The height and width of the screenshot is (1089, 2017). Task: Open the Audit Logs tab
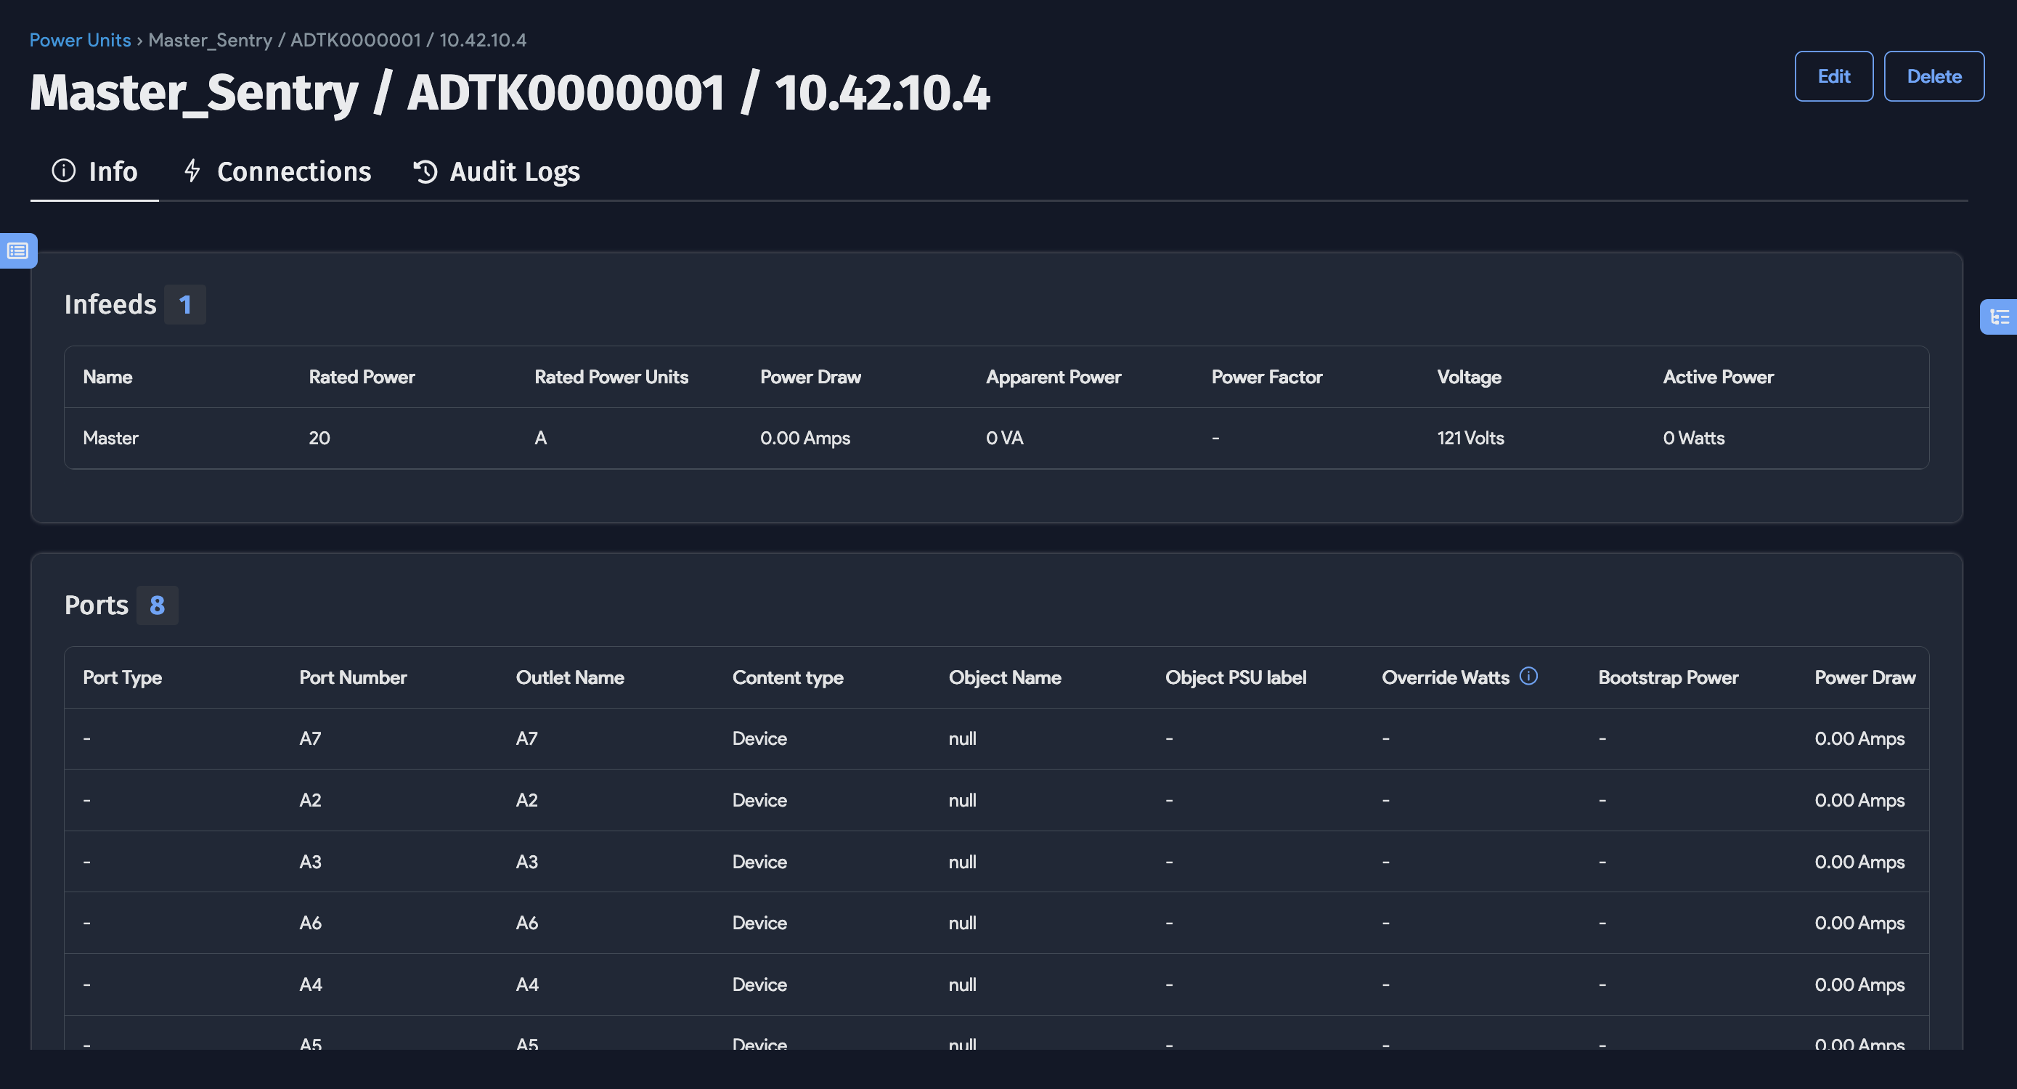pos(515,171)
